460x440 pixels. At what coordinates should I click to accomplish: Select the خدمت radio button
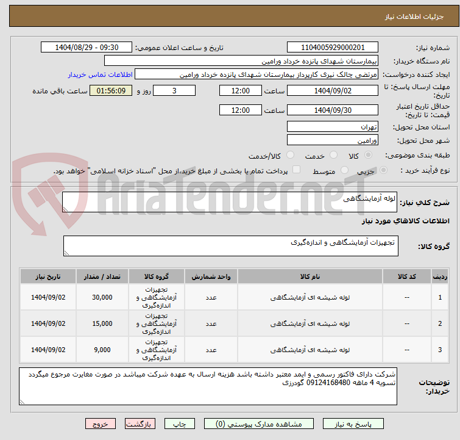[x=333, y=155]
